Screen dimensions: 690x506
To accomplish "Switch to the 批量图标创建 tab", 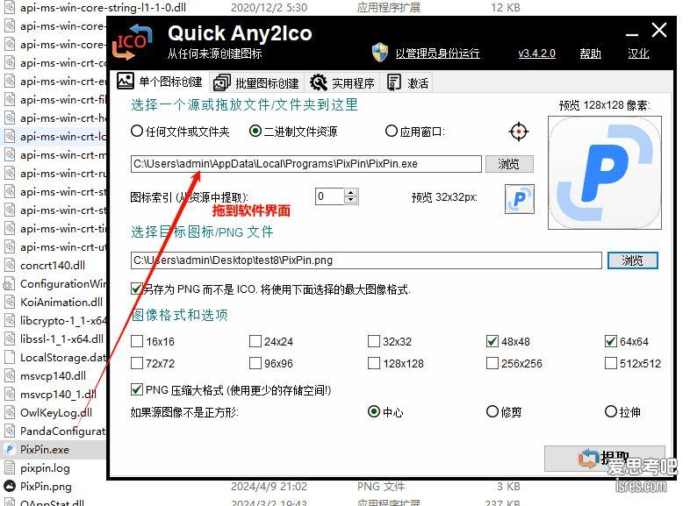I will 255,82.
